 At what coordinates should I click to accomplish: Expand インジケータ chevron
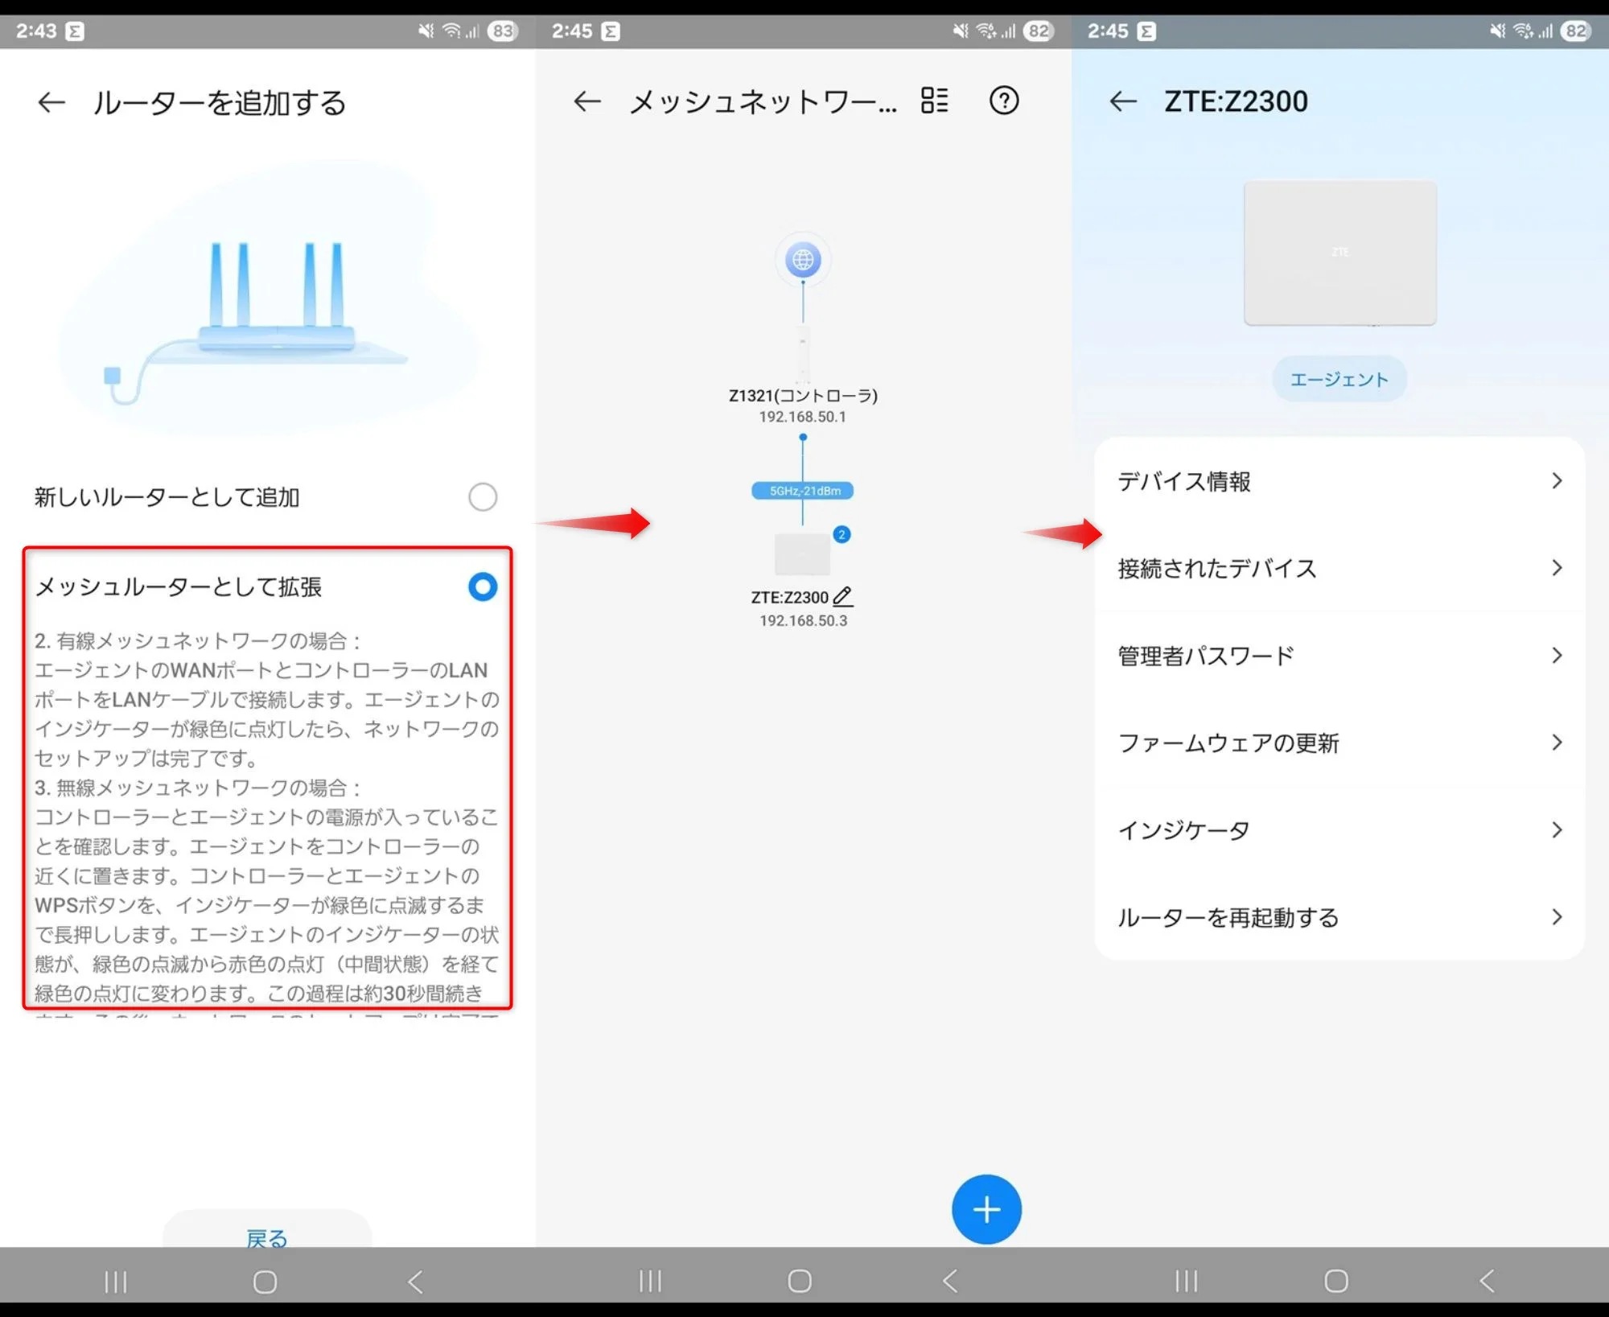click(1556, 829)
